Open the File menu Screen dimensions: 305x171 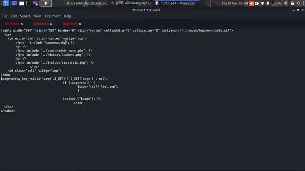[4, 16]
